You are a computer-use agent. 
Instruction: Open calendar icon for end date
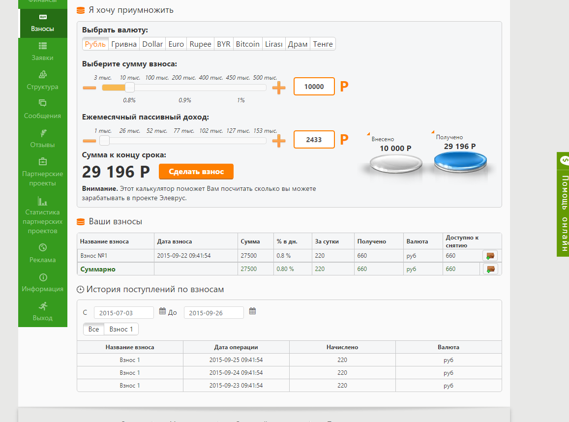click(x=253, y=311)
